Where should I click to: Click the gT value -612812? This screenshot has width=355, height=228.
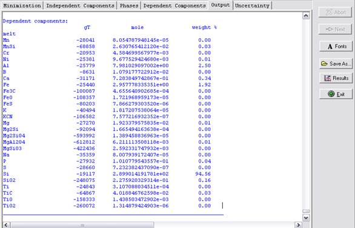(84, 142)
